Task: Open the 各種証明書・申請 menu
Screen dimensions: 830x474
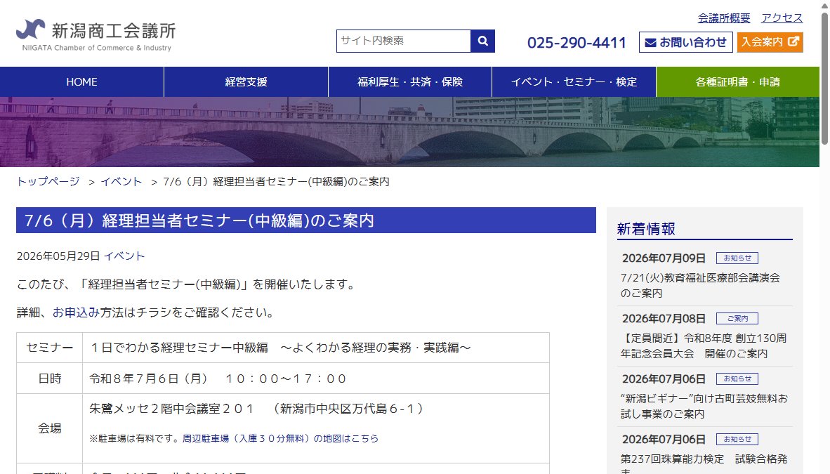Action: click(738, 82)
